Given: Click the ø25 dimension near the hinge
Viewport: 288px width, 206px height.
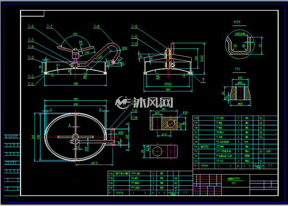Looking at the screenshot, I should (120, 132).
